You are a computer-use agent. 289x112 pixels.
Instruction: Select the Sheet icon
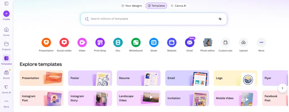[154, 43]
